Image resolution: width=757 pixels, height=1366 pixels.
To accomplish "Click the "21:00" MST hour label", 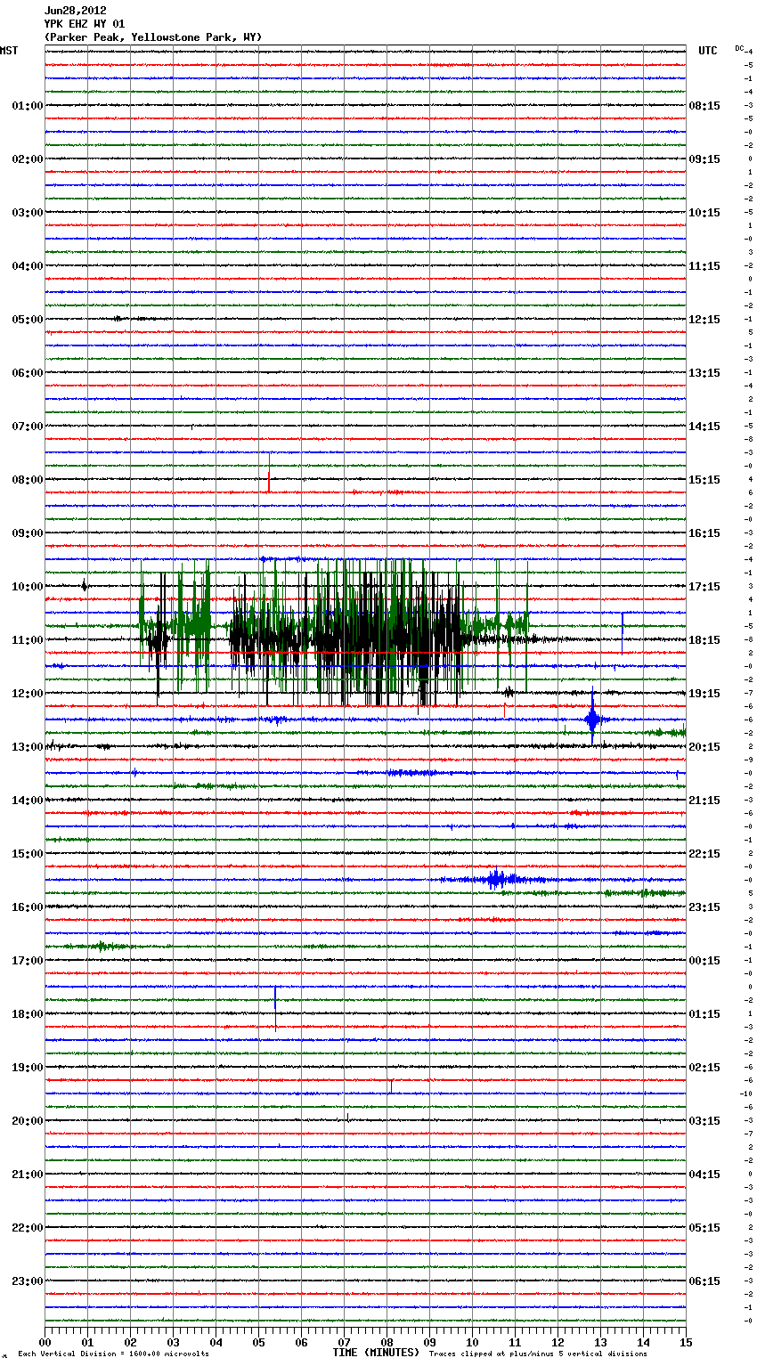I will point(28,1175).
